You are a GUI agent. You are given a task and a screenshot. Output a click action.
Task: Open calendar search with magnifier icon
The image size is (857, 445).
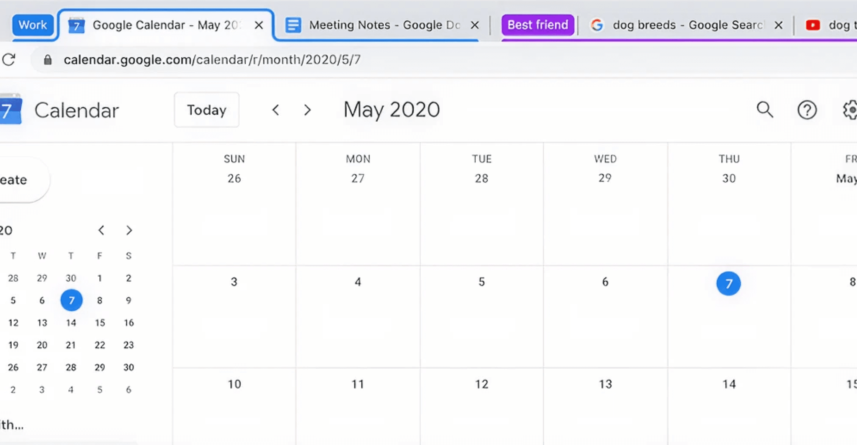pos(765,110)
